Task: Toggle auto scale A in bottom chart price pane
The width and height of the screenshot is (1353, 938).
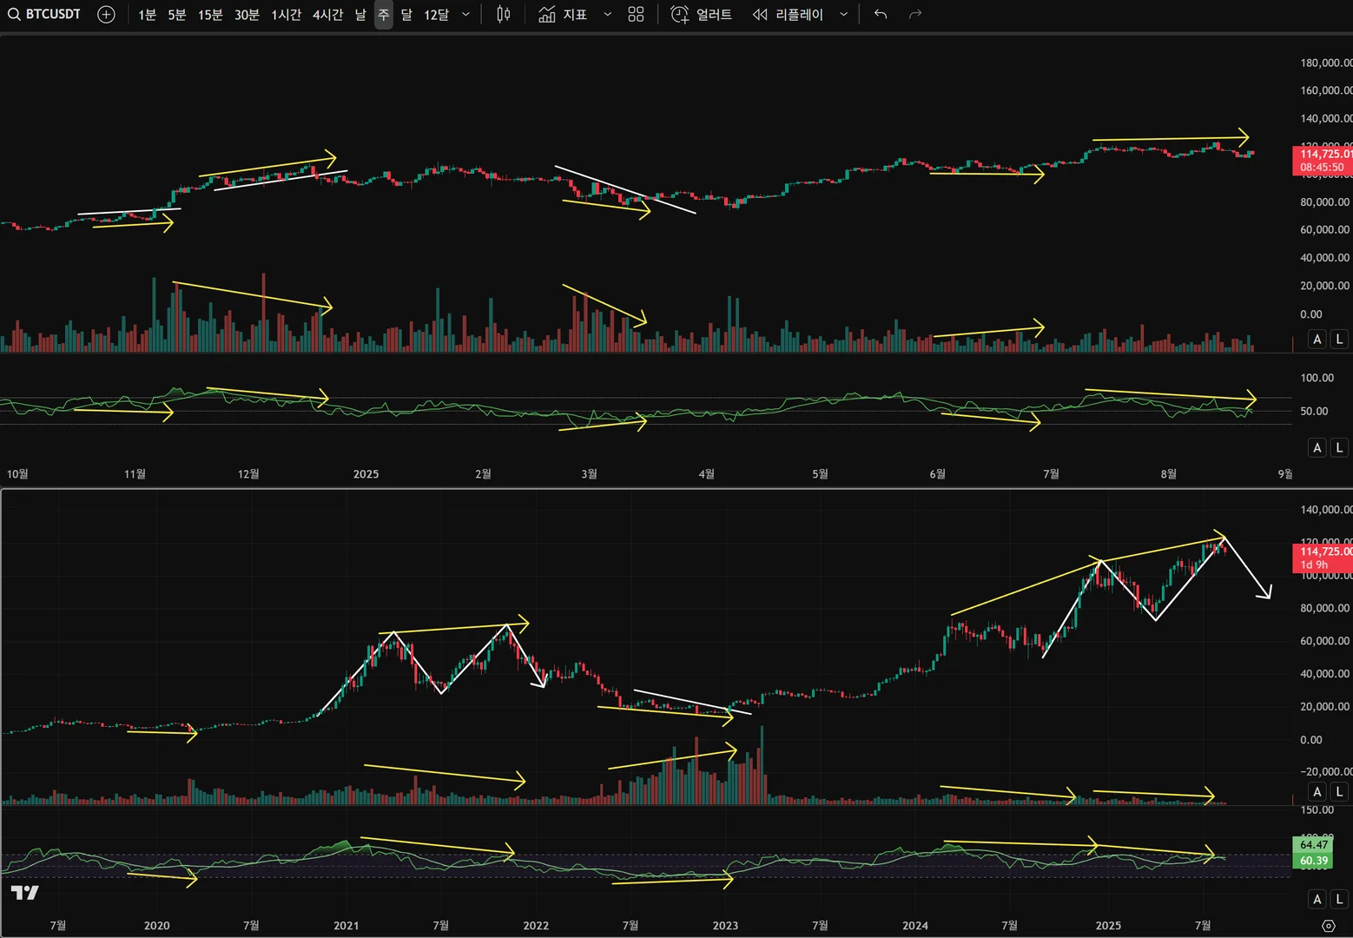Action: pyautogui.click(x=1317, y=792)
